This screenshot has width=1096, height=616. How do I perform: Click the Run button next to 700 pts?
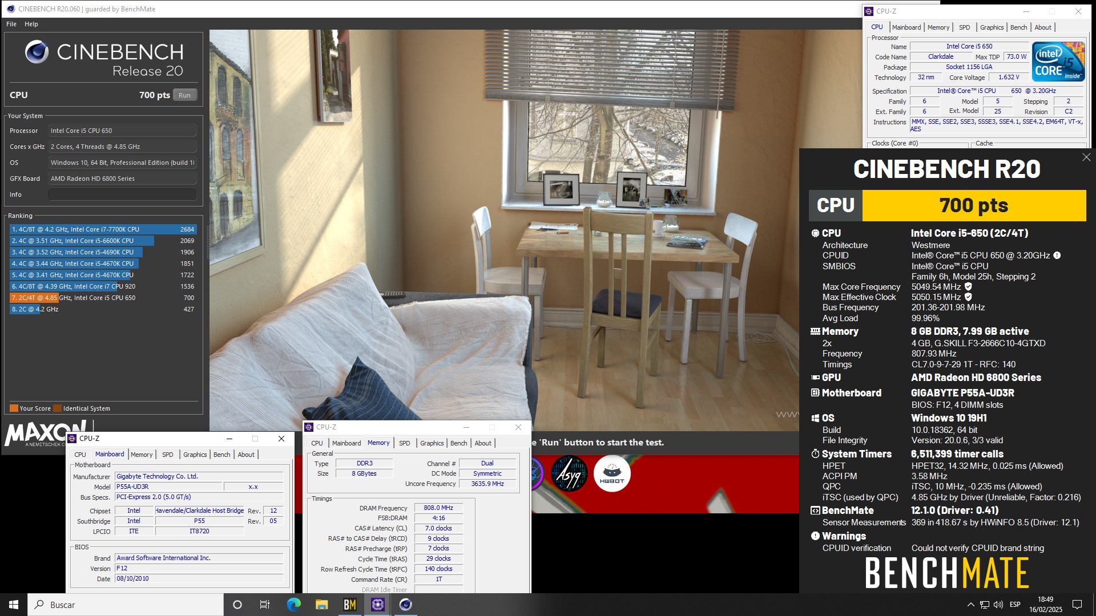[x=184, y=95]
